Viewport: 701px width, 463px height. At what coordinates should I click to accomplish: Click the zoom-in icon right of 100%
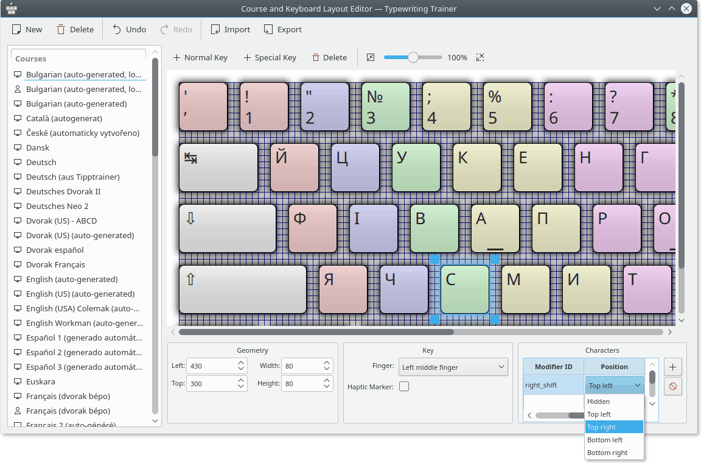(480, 57)
